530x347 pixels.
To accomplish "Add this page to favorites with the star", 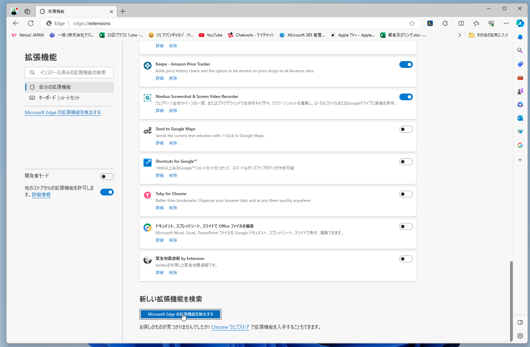I will click(412, 23).
